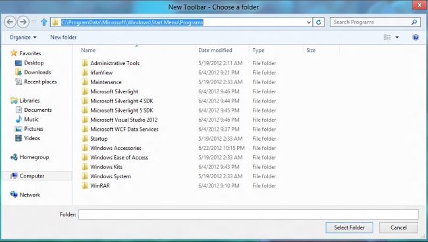
Task: Sort by Date modified column header
Action: (215, 50)
